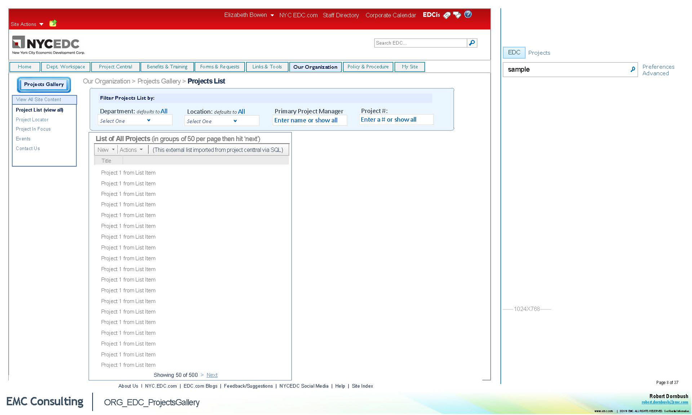Click the Primary Project Manager name field

(x=309, y=120)
